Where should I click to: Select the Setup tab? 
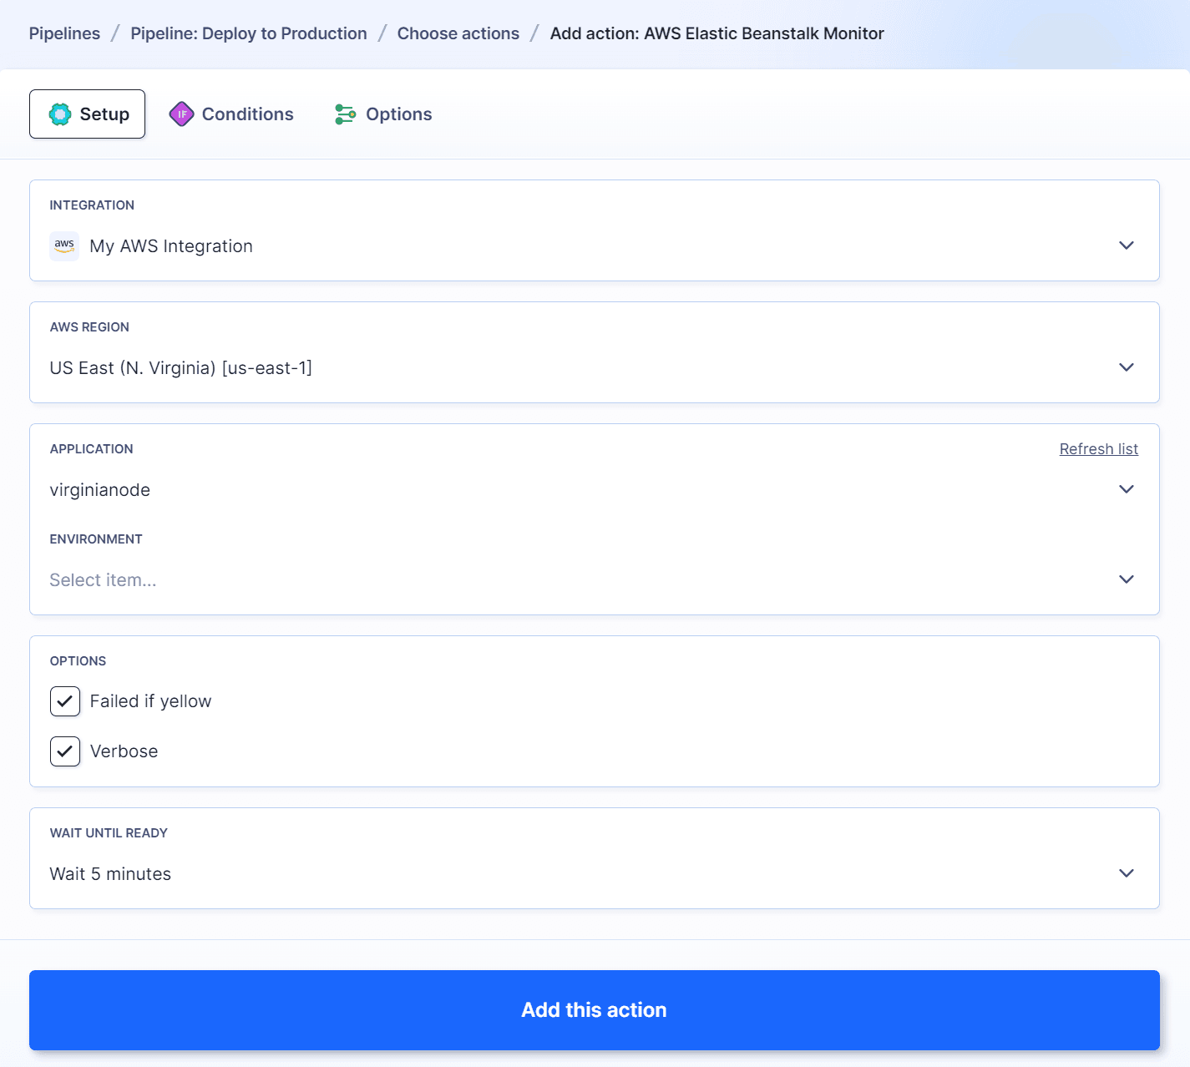point(87,114)
